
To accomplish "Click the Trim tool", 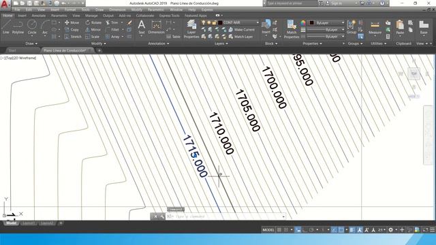I will [112, 22].
